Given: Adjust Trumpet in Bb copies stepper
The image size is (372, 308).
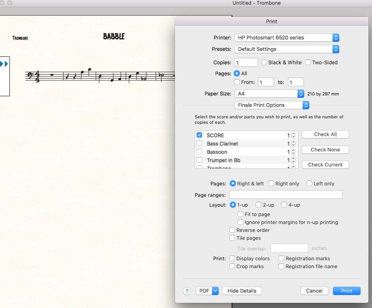Looking at the screenshot, I should pos(293,160).
